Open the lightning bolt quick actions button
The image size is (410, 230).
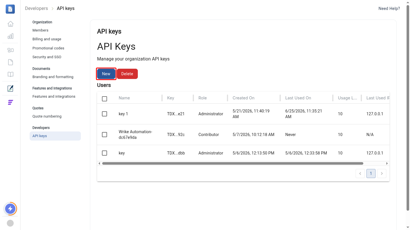11,209
